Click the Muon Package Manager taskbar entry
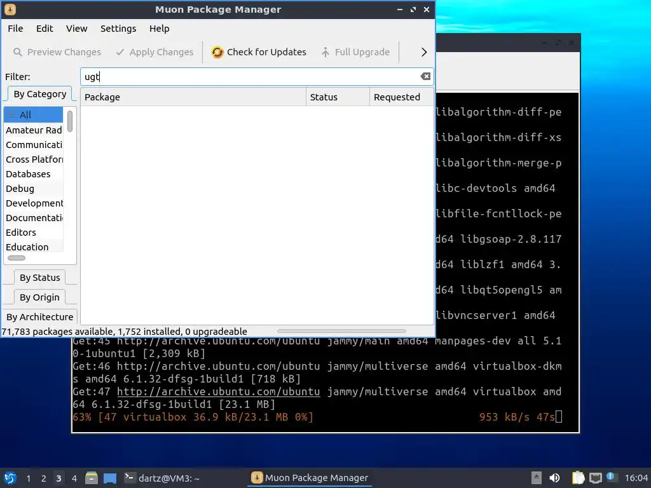Screen dimensions: 651x488 click(310, 478)
